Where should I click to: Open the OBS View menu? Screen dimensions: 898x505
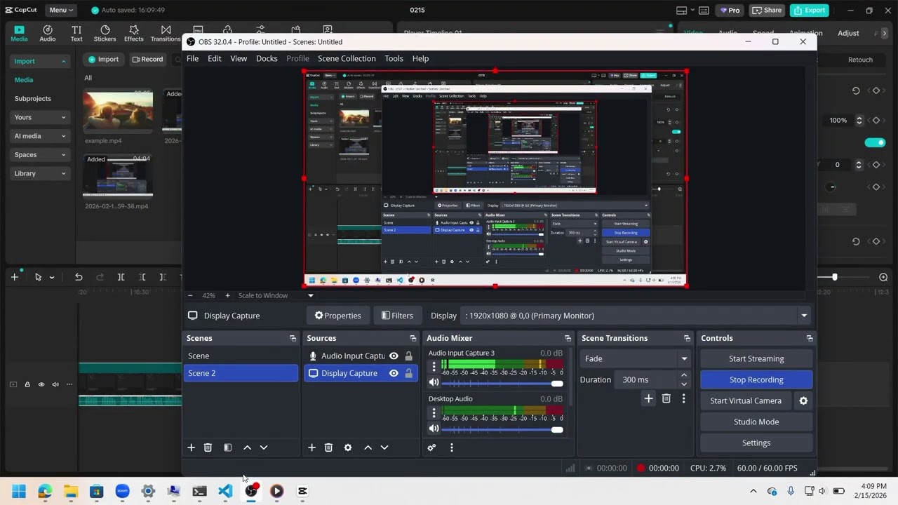coord(239,58)
